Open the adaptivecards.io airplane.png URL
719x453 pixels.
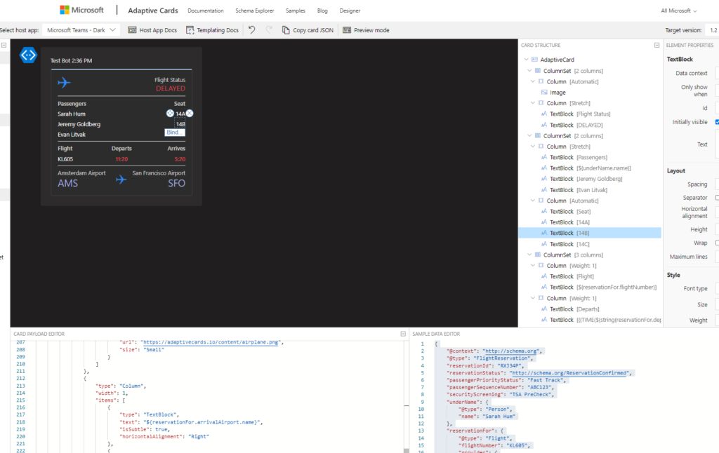pos(211,342)
